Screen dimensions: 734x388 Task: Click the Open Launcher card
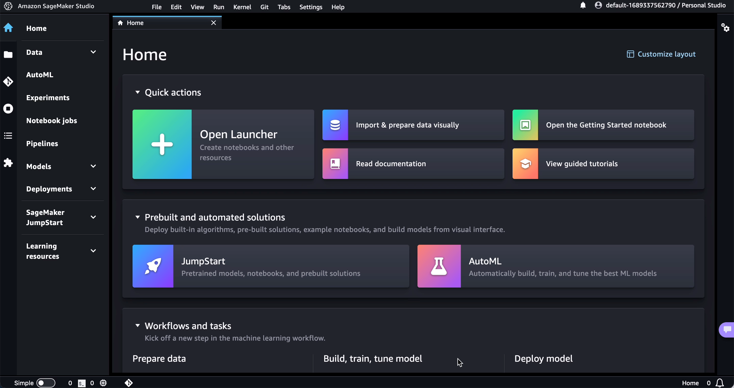click(223, 144)
